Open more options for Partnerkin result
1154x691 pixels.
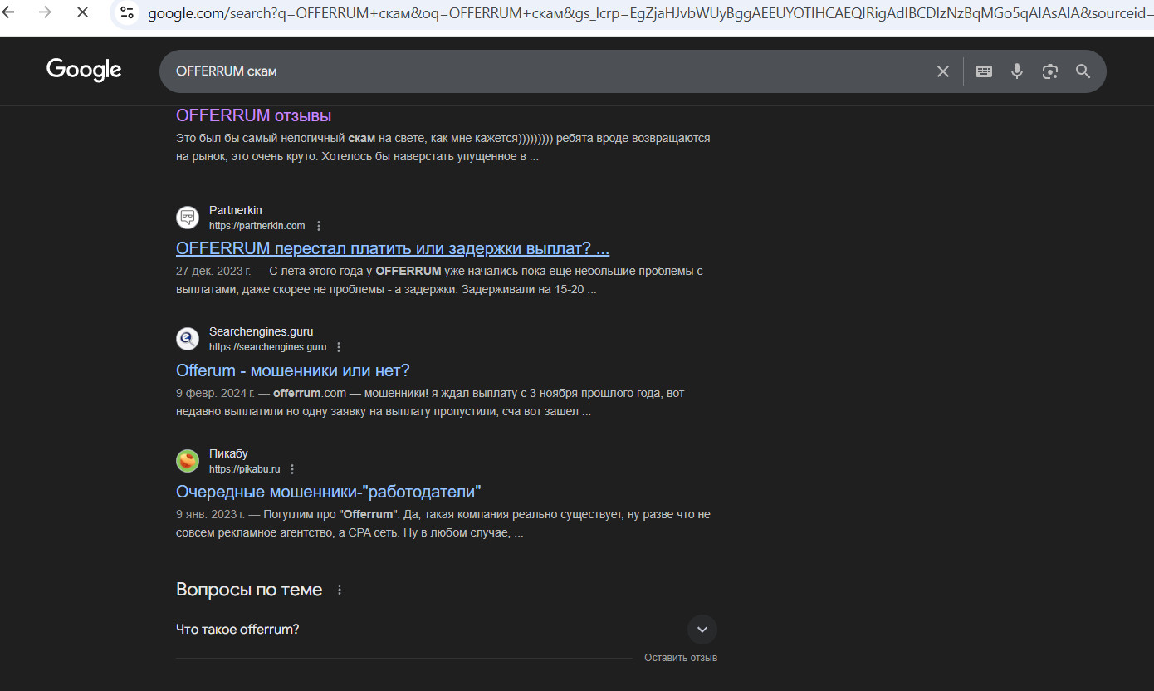coord(319,226)
